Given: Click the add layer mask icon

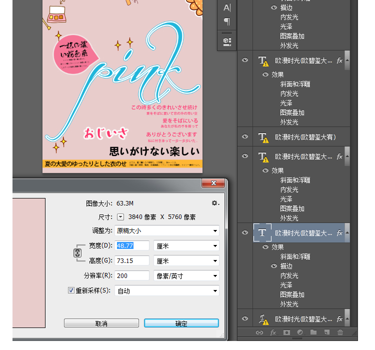Looking at the screenshot, I should (287, 332).
